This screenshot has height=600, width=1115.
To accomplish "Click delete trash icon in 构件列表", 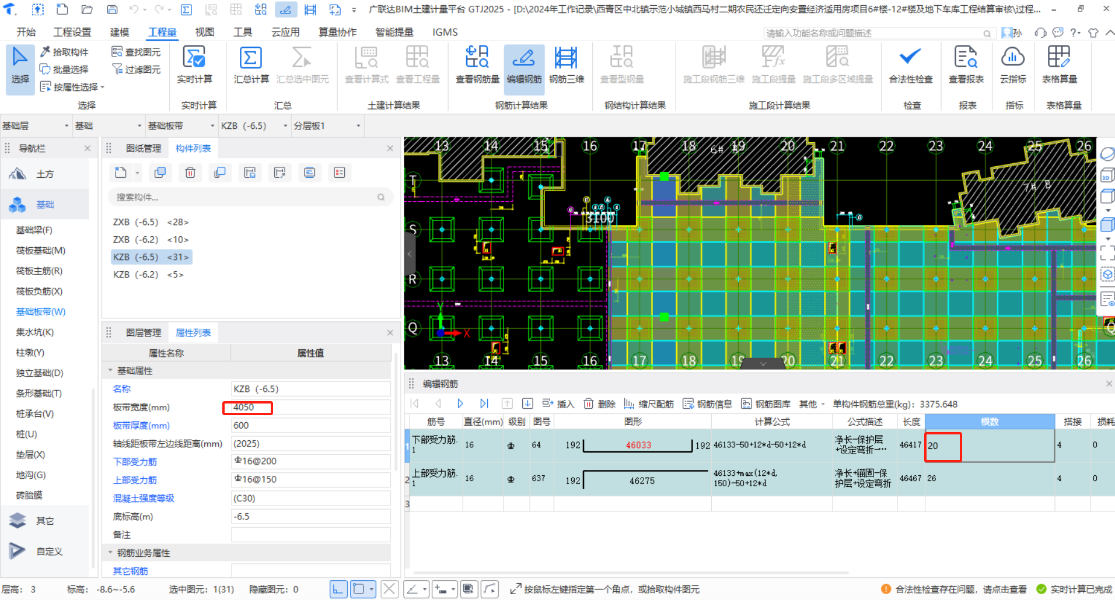I will pyautogui.click(x=190, y=173).
